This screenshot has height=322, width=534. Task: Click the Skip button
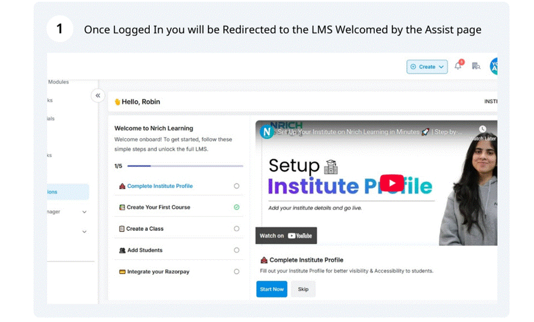tap(303, 289)
